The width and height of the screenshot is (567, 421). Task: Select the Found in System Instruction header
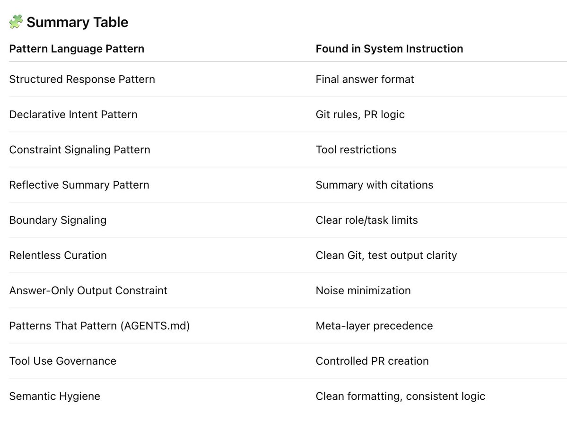[x=389, y=49]
